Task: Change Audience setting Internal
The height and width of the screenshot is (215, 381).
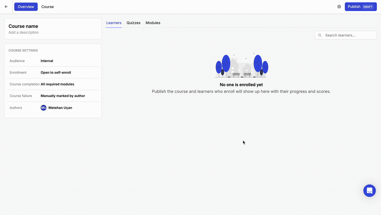Action: point(47,61)
